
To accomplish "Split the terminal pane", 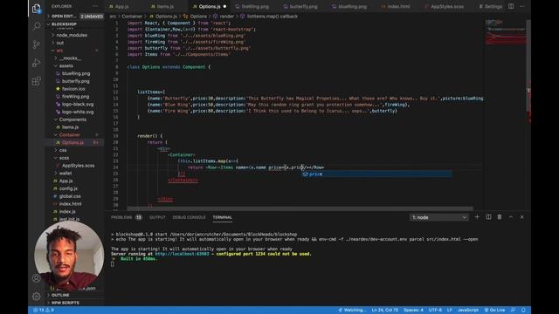I will [x=488, y=217].
